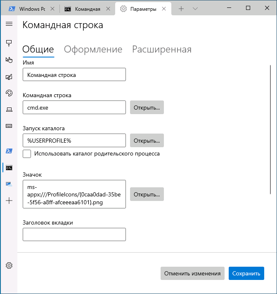Open Color schemes palette icon
Image resolution: width=277 pixels, height=294 pixels.
(x=9, y=93)
